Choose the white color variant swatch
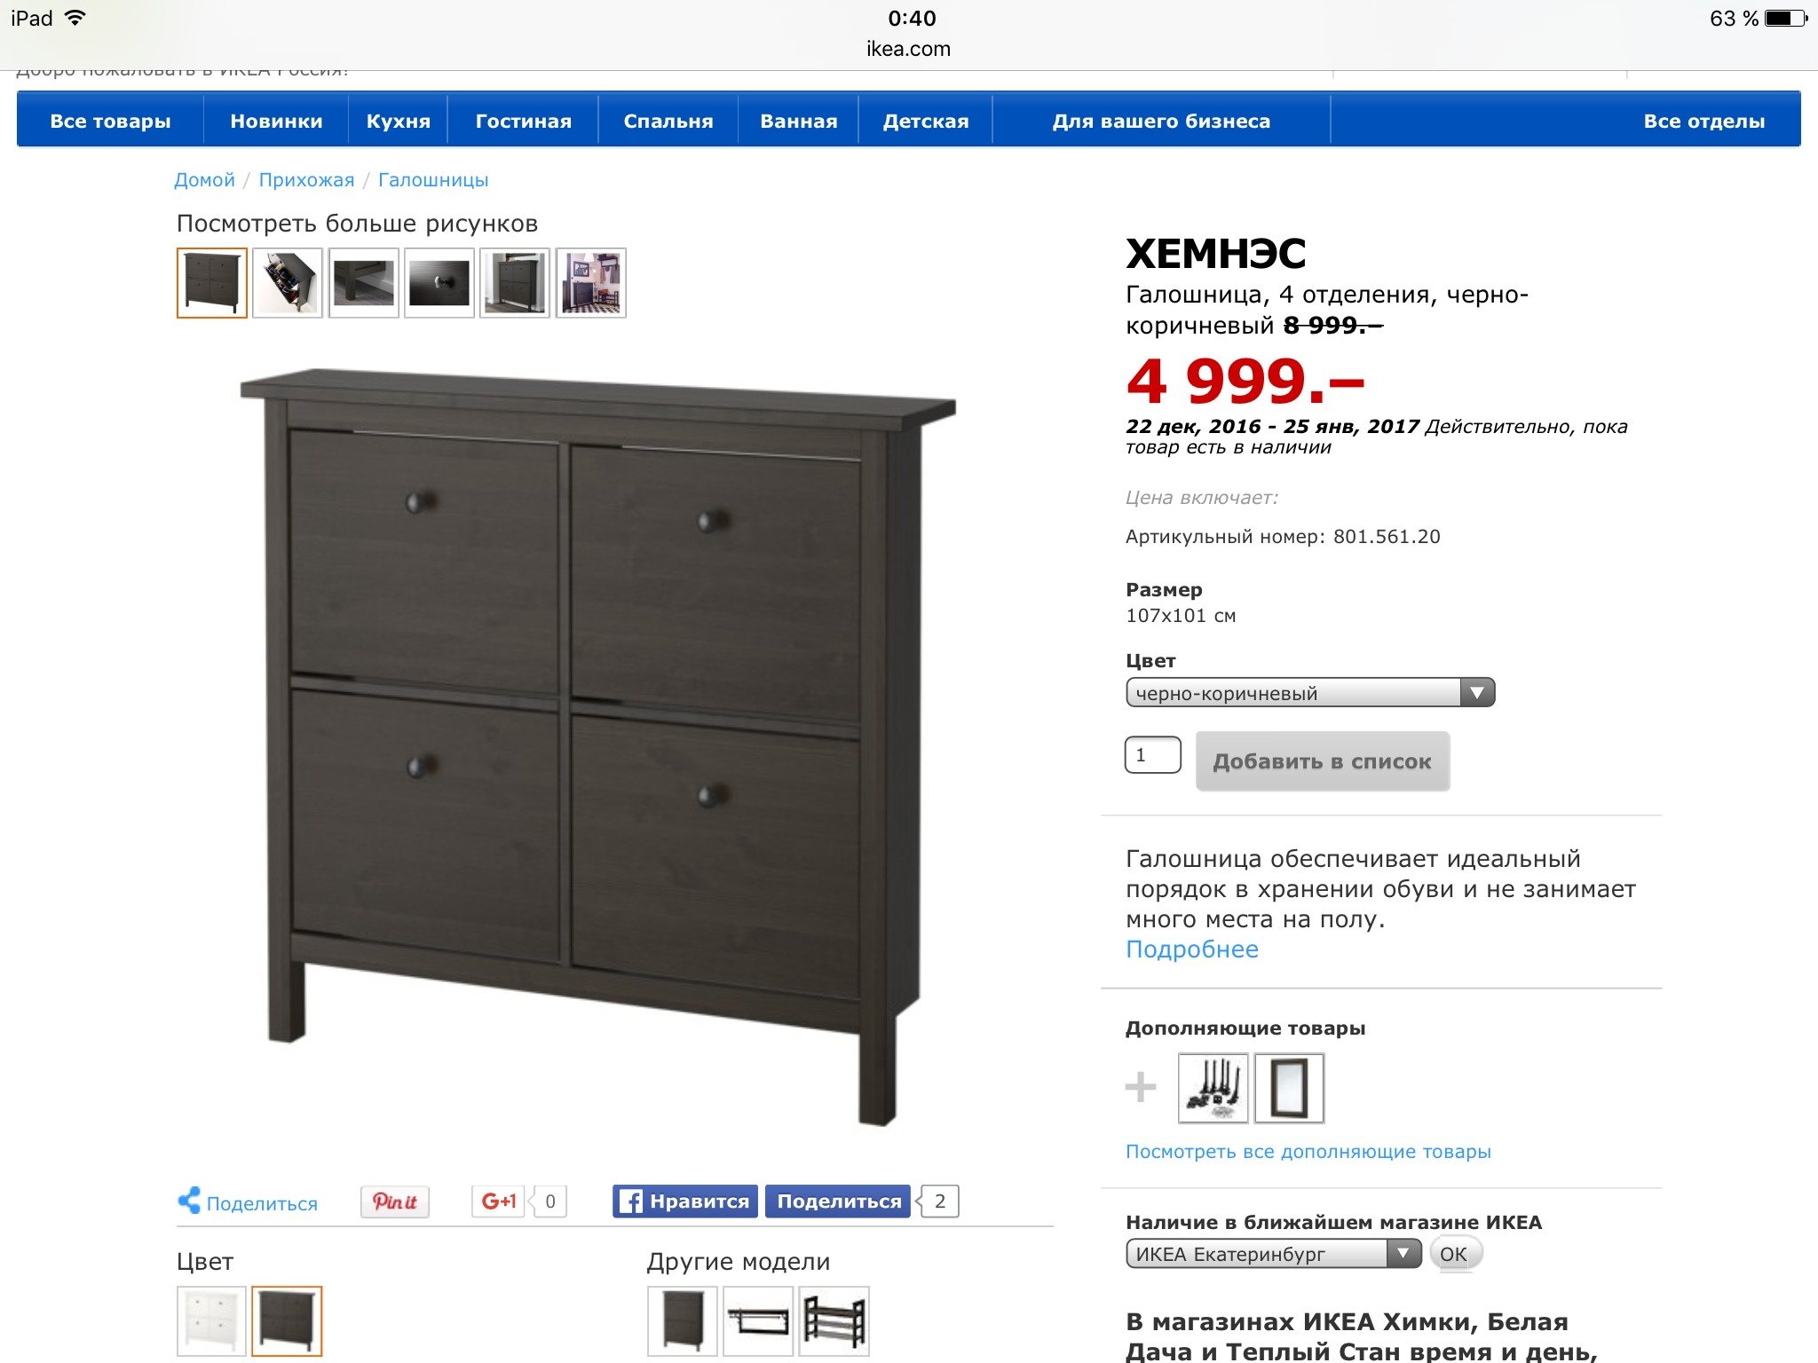The width and height of the screenshot is (1818, 1363). point(211,1321)
